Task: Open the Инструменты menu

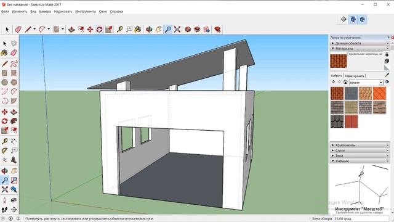Action: coord(86,12)
